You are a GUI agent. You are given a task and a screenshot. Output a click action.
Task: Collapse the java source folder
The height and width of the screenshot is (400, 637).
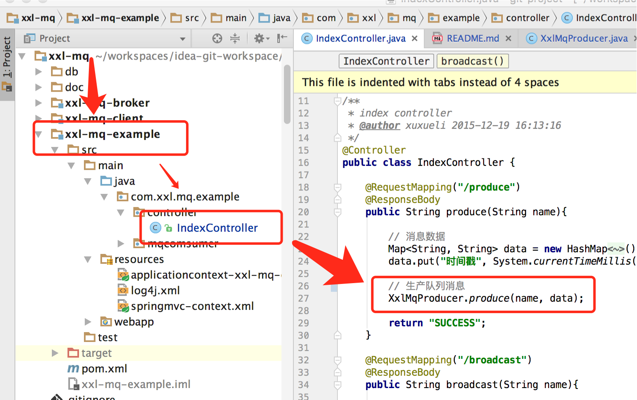[88, 181]
